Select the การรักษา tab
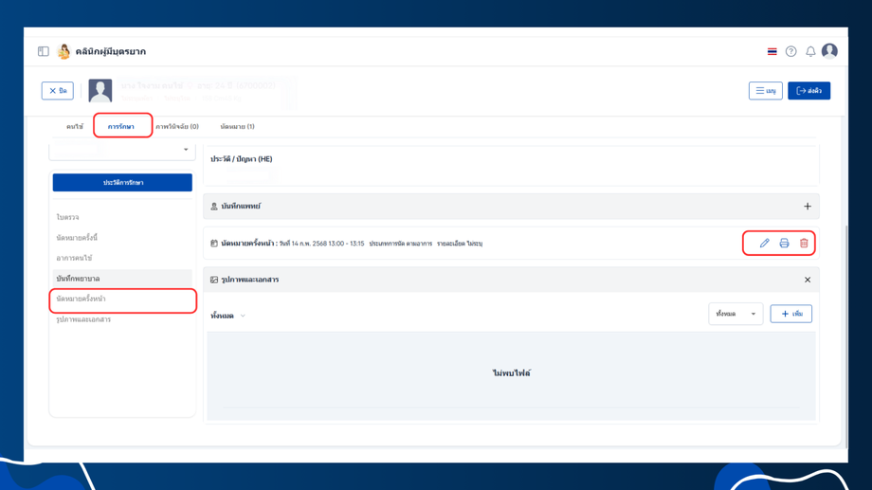872x490 pixels. 121,127
